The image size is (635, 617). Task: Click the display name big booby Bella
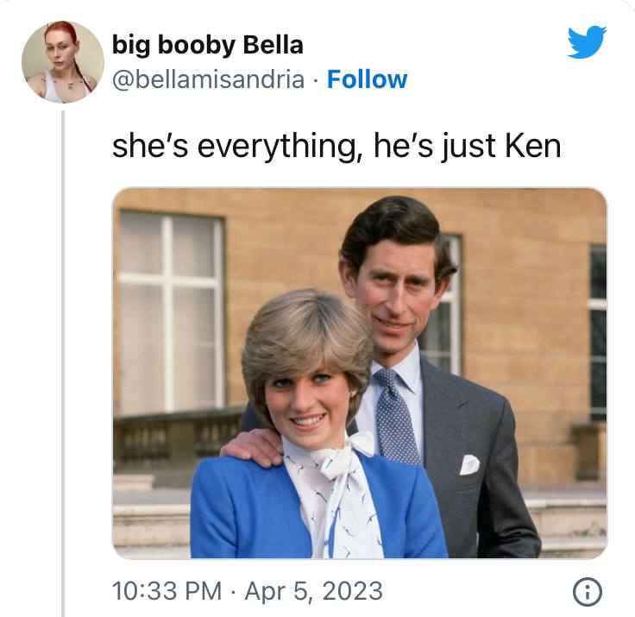208,45
